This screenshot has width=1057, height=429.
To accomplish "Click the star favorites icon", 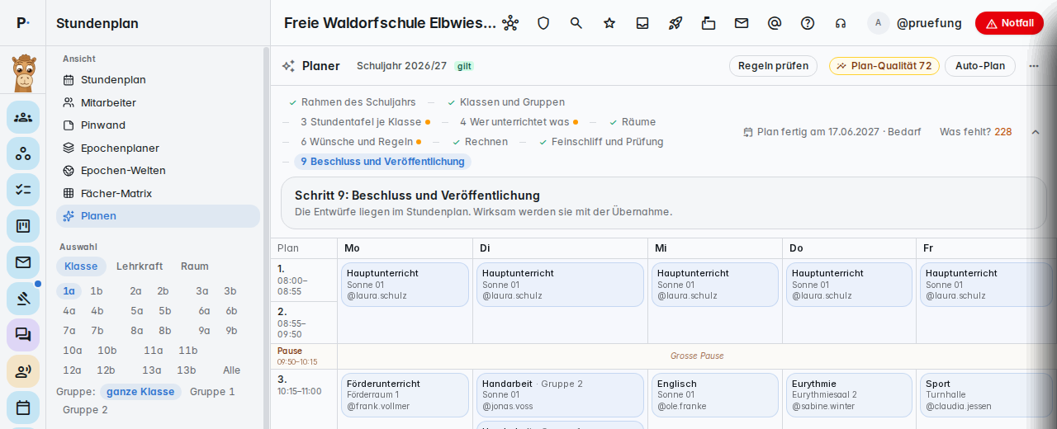I will pyautogui.click(x=609, y=23).
